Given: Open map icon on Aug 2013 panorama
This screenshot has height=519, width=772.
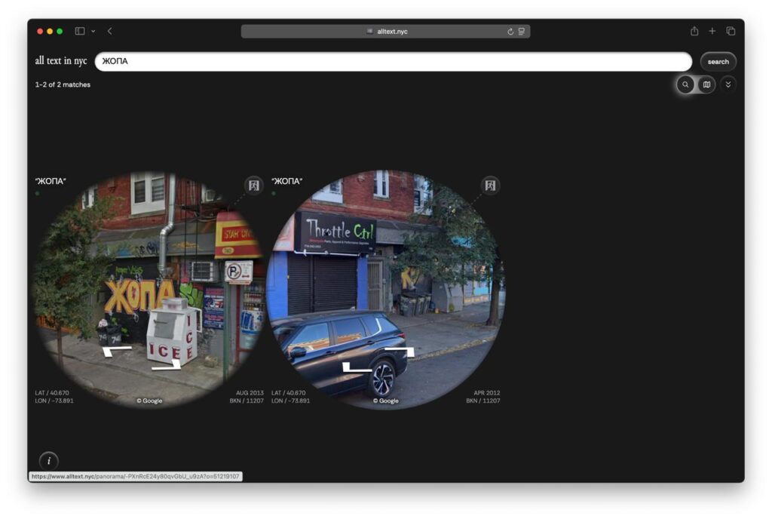Looking at the screenshot, I should pyautogui.click(x=253, y=185).
